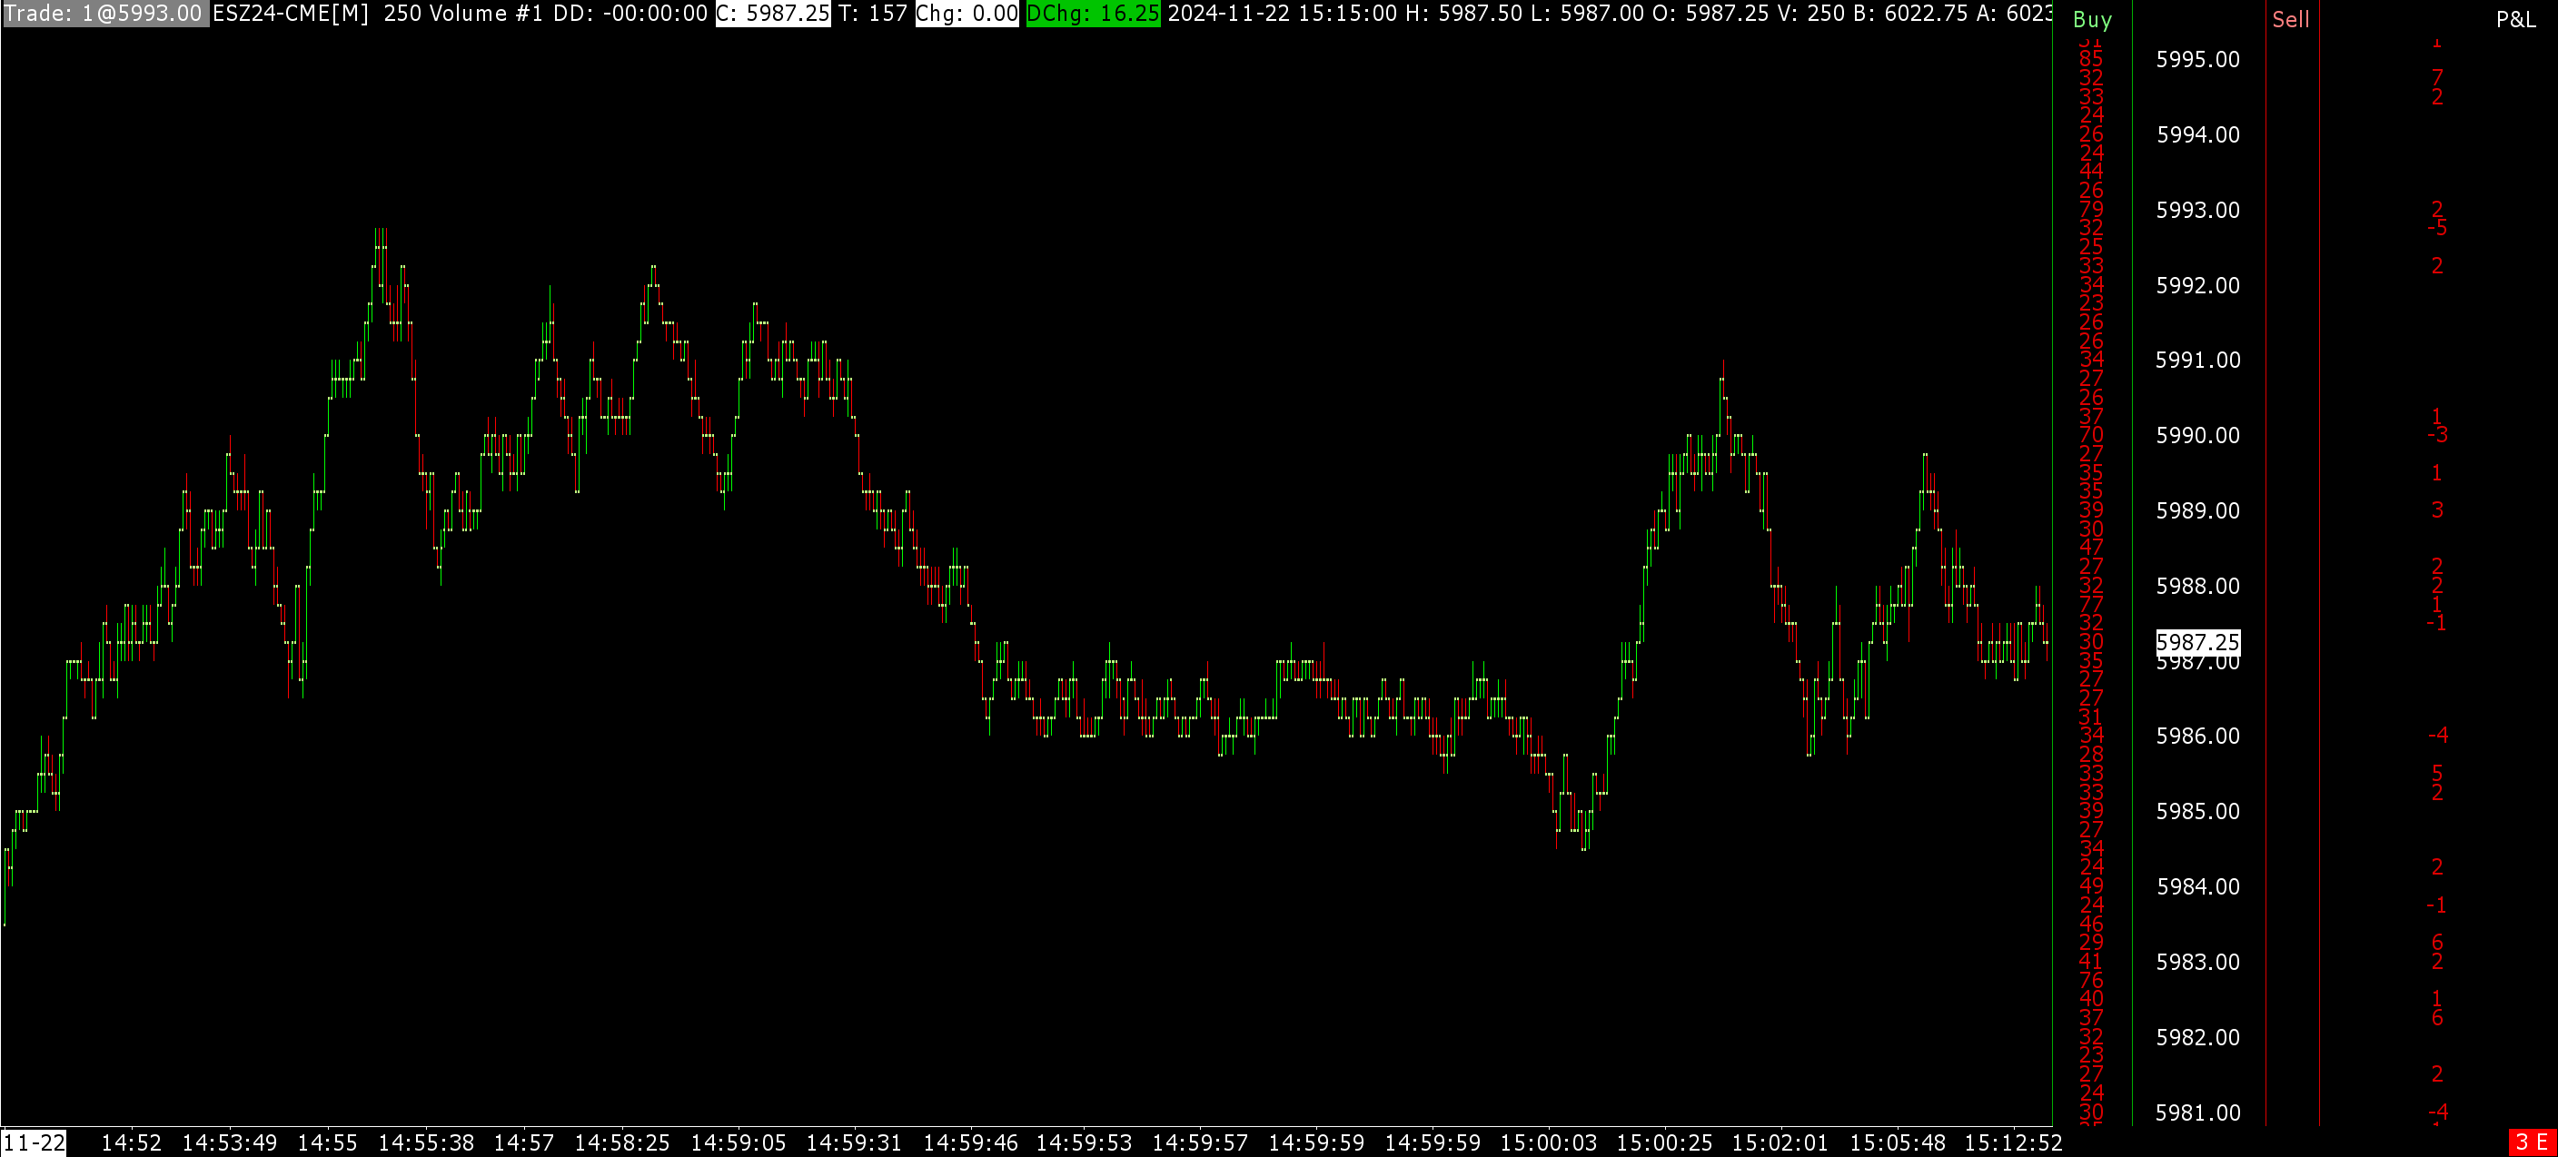Click the Trade: 1@5993.00 header label
Viewport: 2558px width, 1157px height.
104,13
